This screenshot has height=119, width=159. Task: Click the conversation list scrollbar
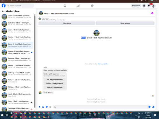pos(35,61)
